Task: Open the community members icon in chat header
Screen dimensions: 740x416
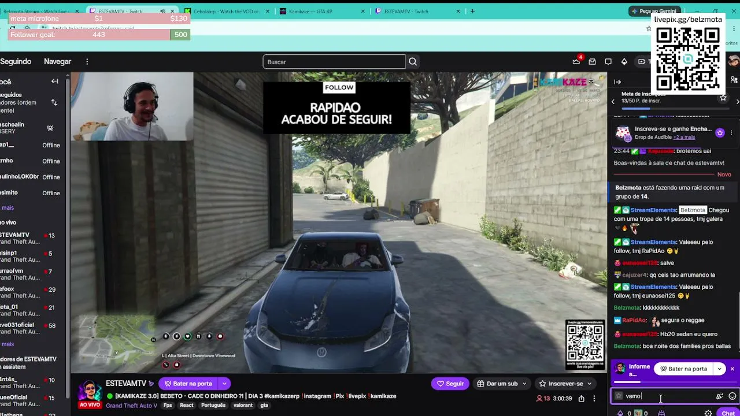Action: coord(734,80)
